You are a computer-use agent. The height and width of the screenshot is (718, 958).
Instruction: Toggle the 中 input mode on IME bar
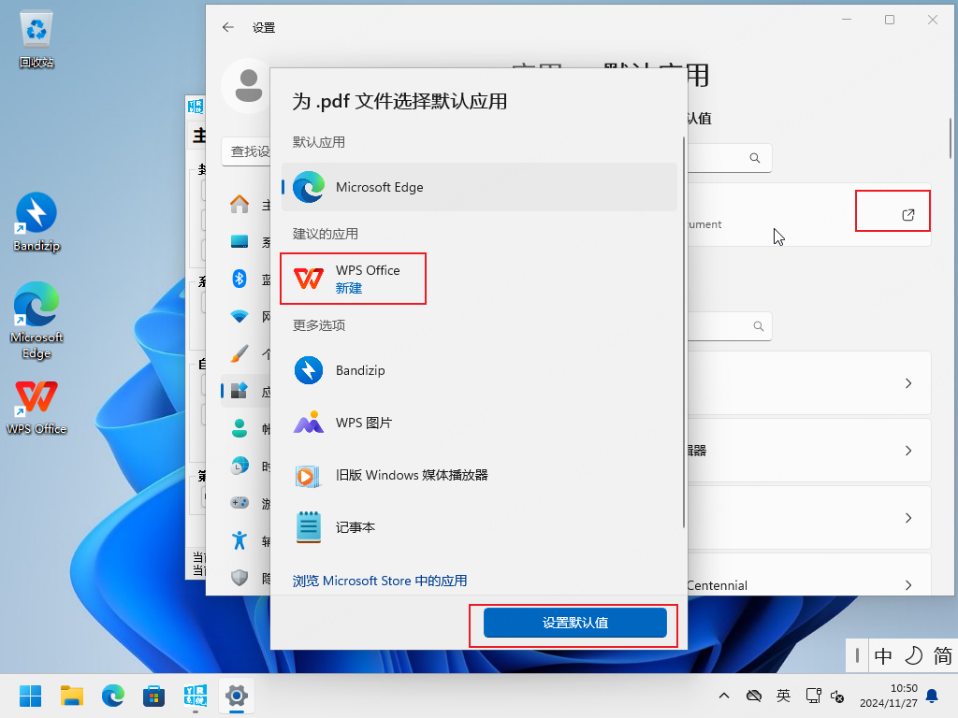[883, 656]
